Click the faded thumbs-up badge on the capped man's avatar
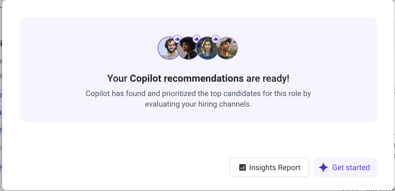The image size is (395, 191). pos(234,42)
